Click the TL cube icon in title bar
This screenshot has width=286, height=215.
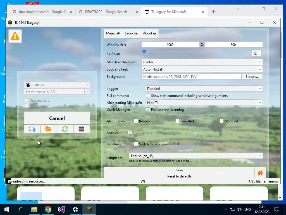(x=10, y=22)
